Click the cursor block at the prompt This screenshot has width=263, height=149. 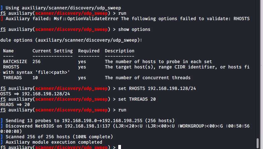[x=120, y=147]
